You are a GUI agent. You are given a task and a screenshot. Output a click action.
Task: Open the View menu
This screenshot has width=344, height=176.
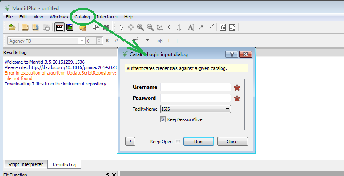coord(38,17)
